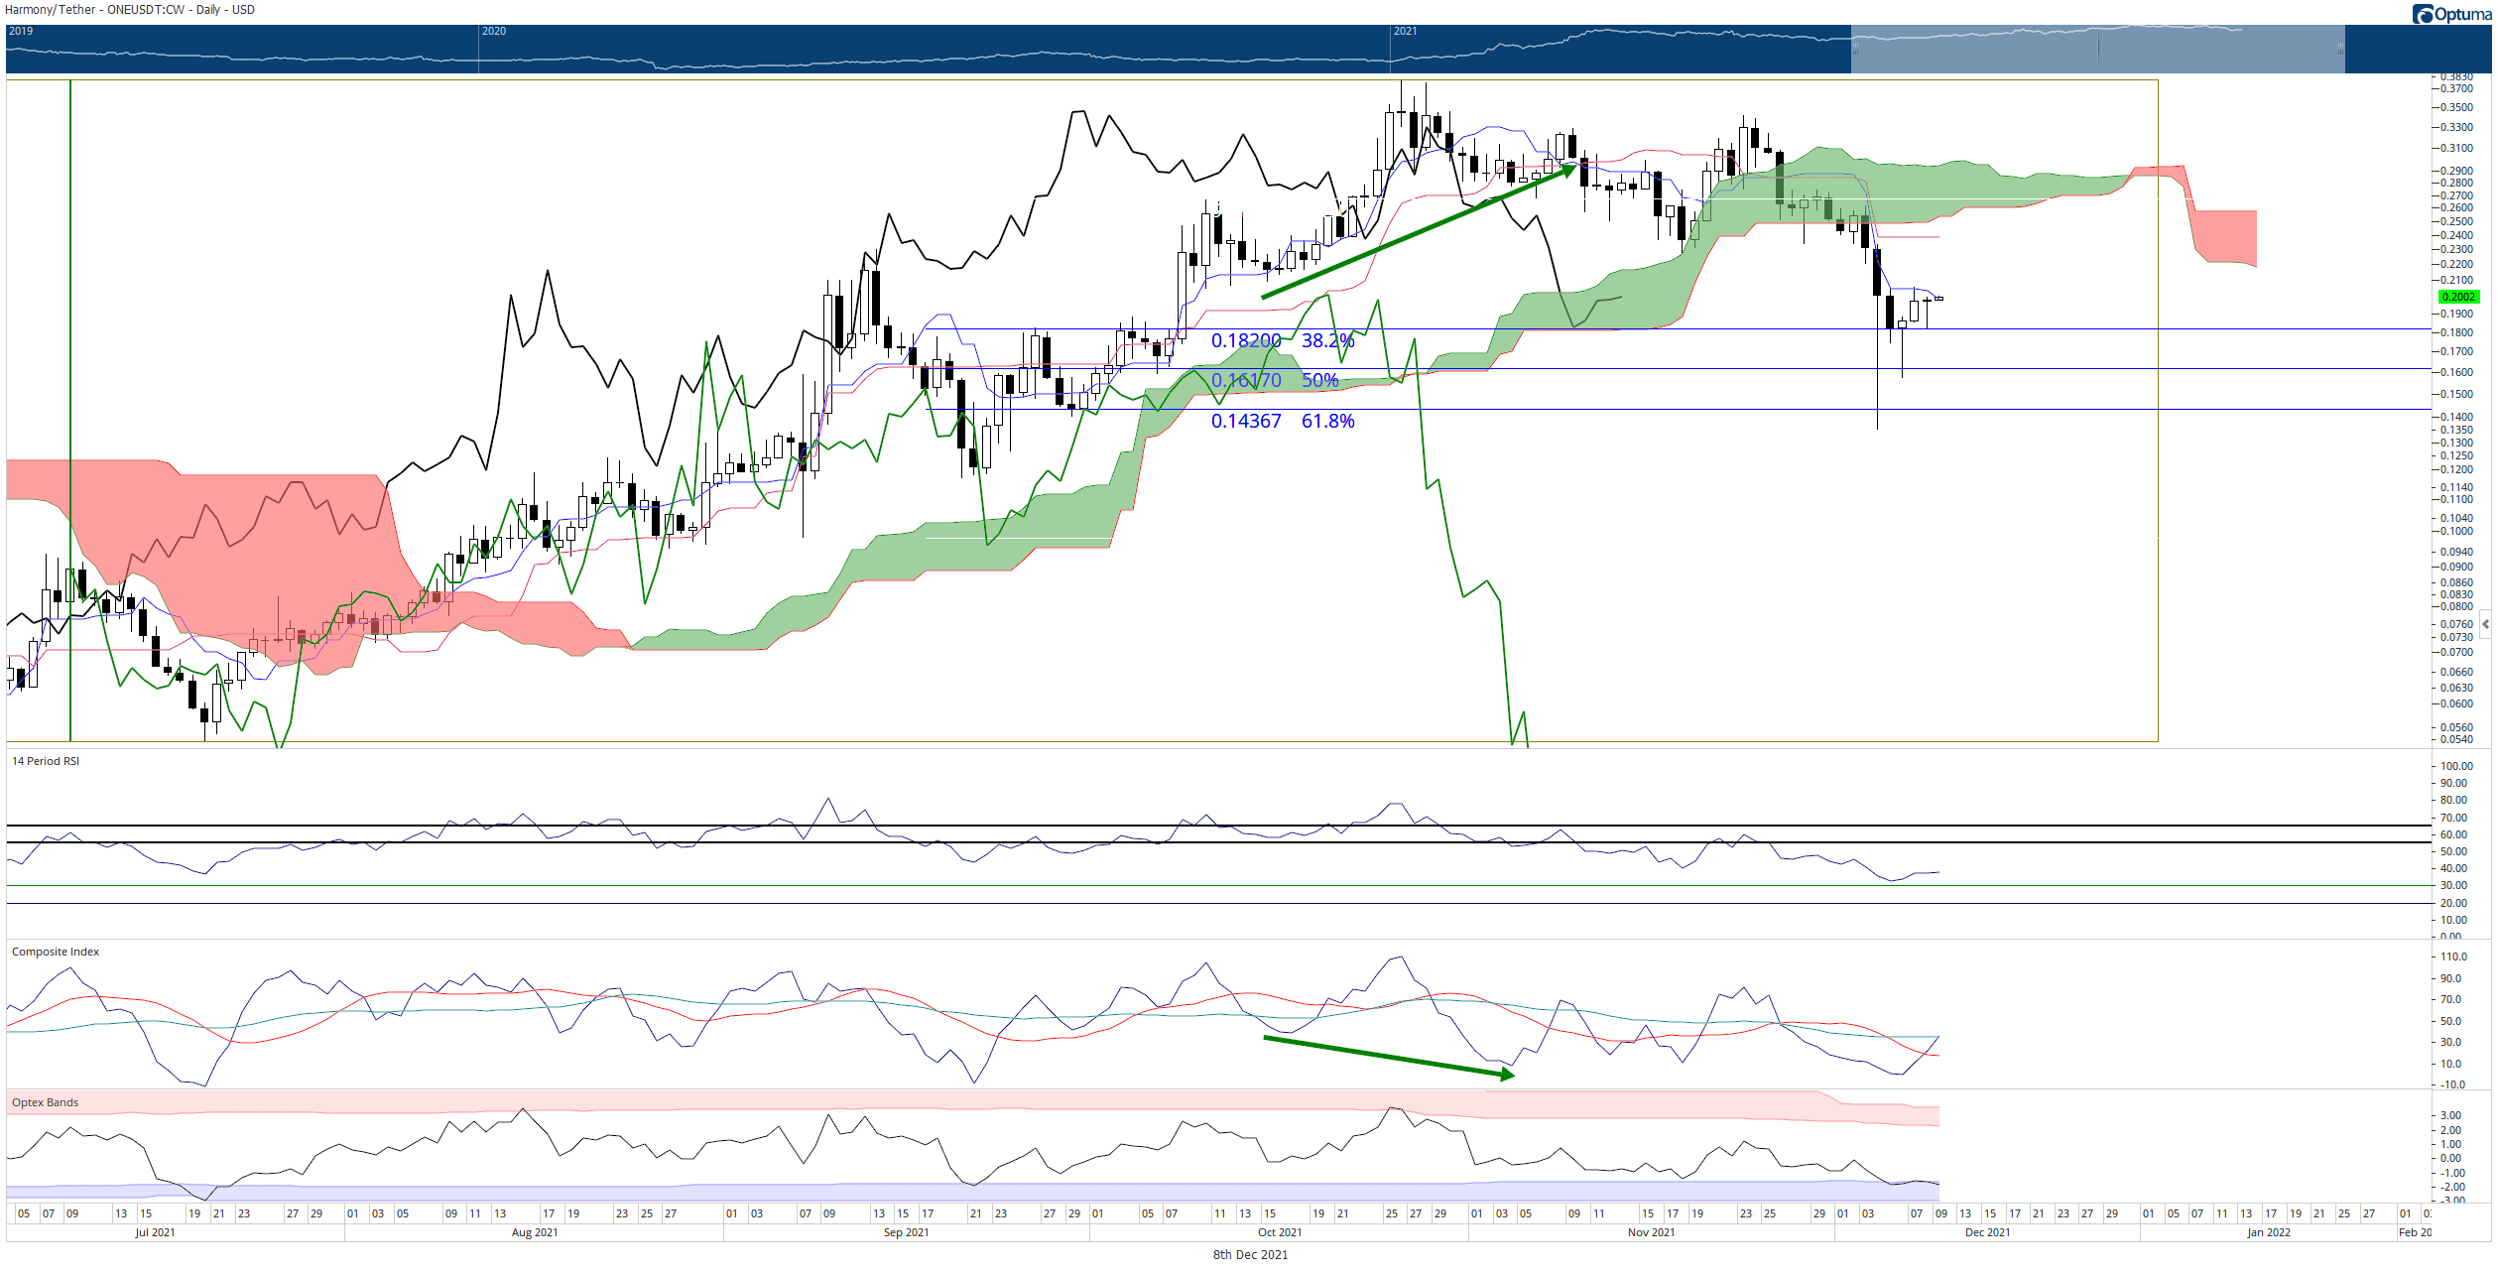Click the Dec 2021 month label
The width and height of the screenshot is (2498, 1274).
(x=1987, y=1232)
